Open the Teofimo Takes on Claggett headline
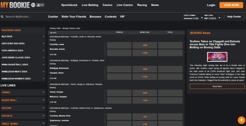 coord(215,45)
